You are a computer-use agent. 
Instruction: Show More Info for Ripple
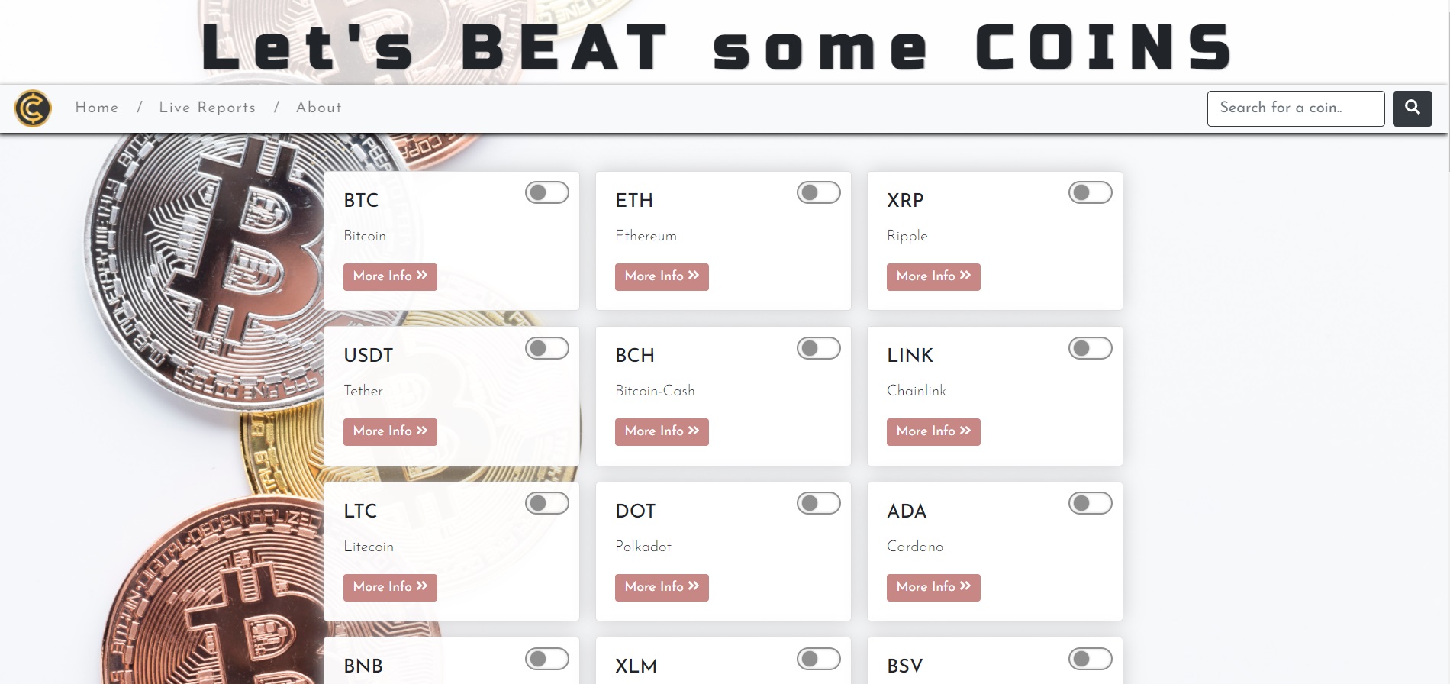933,276
